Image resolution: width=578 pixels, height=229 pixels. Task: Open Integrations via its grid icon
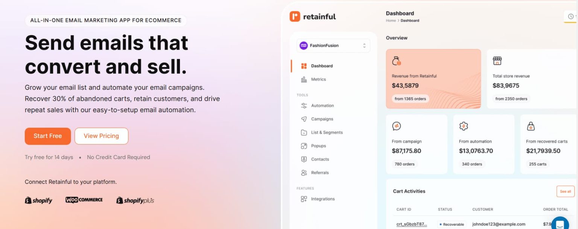tap(304, 199)
